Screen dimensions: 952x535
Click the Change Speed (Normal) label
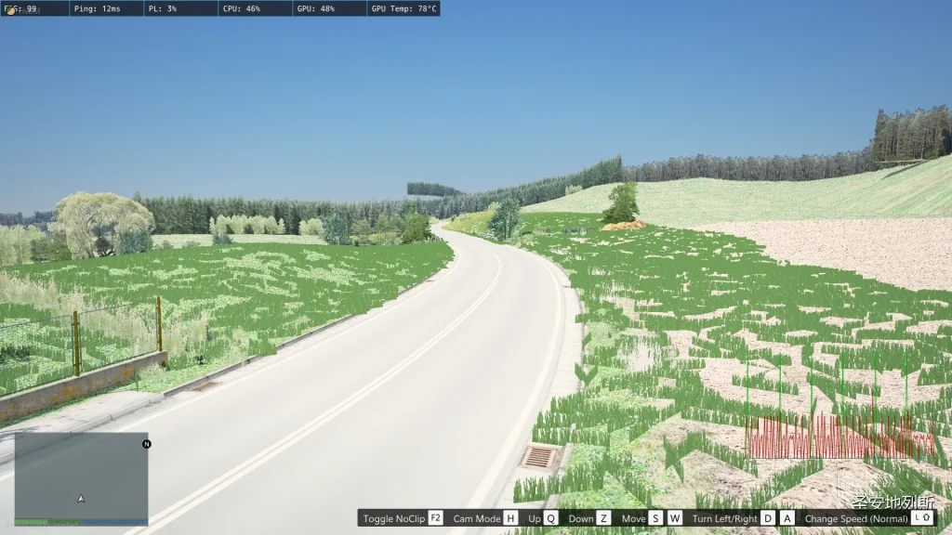[856, 518]
